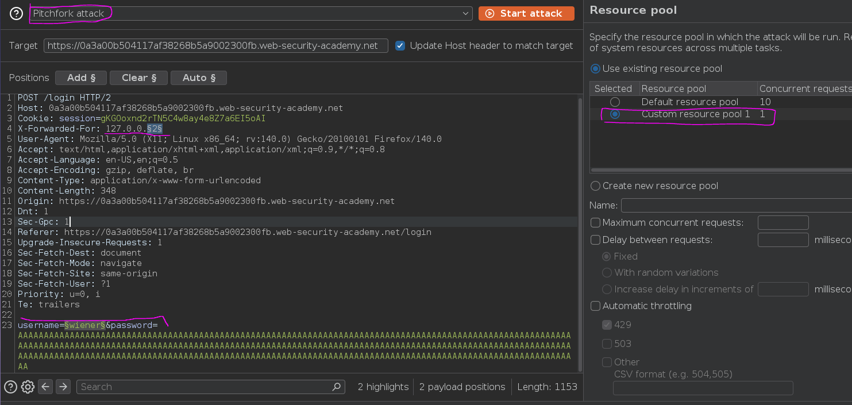
Task: Click the Resource pool panel heading
Action: click(x=633, y=10)
